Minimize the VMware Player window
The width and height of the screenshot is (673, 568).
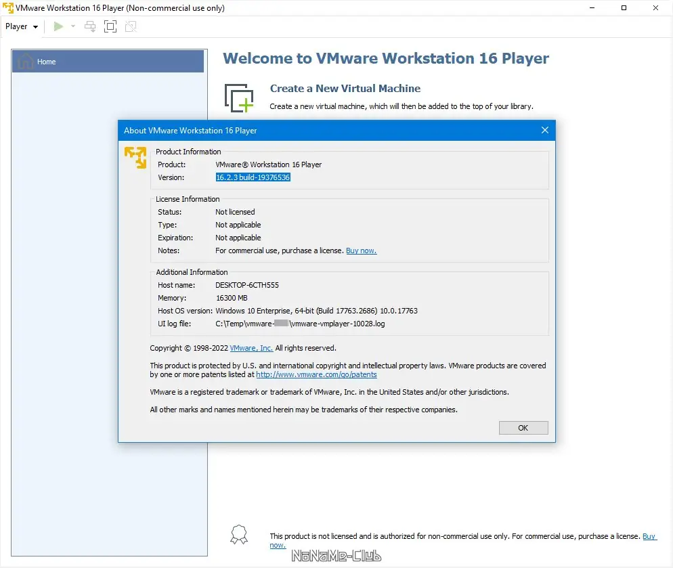[x=592, y=7]
